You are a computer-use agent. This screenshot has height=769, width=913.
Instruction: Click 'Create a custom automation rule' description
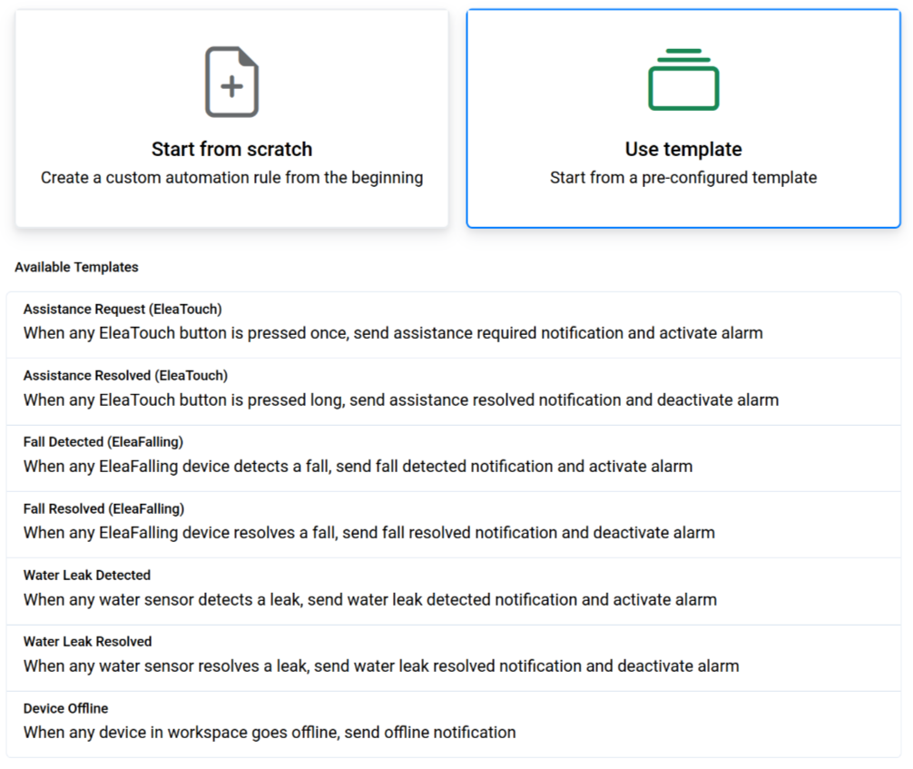tap(231, 178)
